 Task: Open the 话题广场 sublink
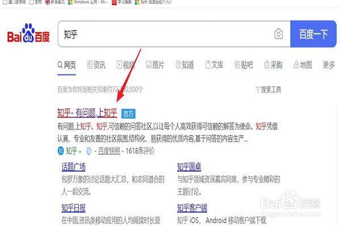click(74, 167)
